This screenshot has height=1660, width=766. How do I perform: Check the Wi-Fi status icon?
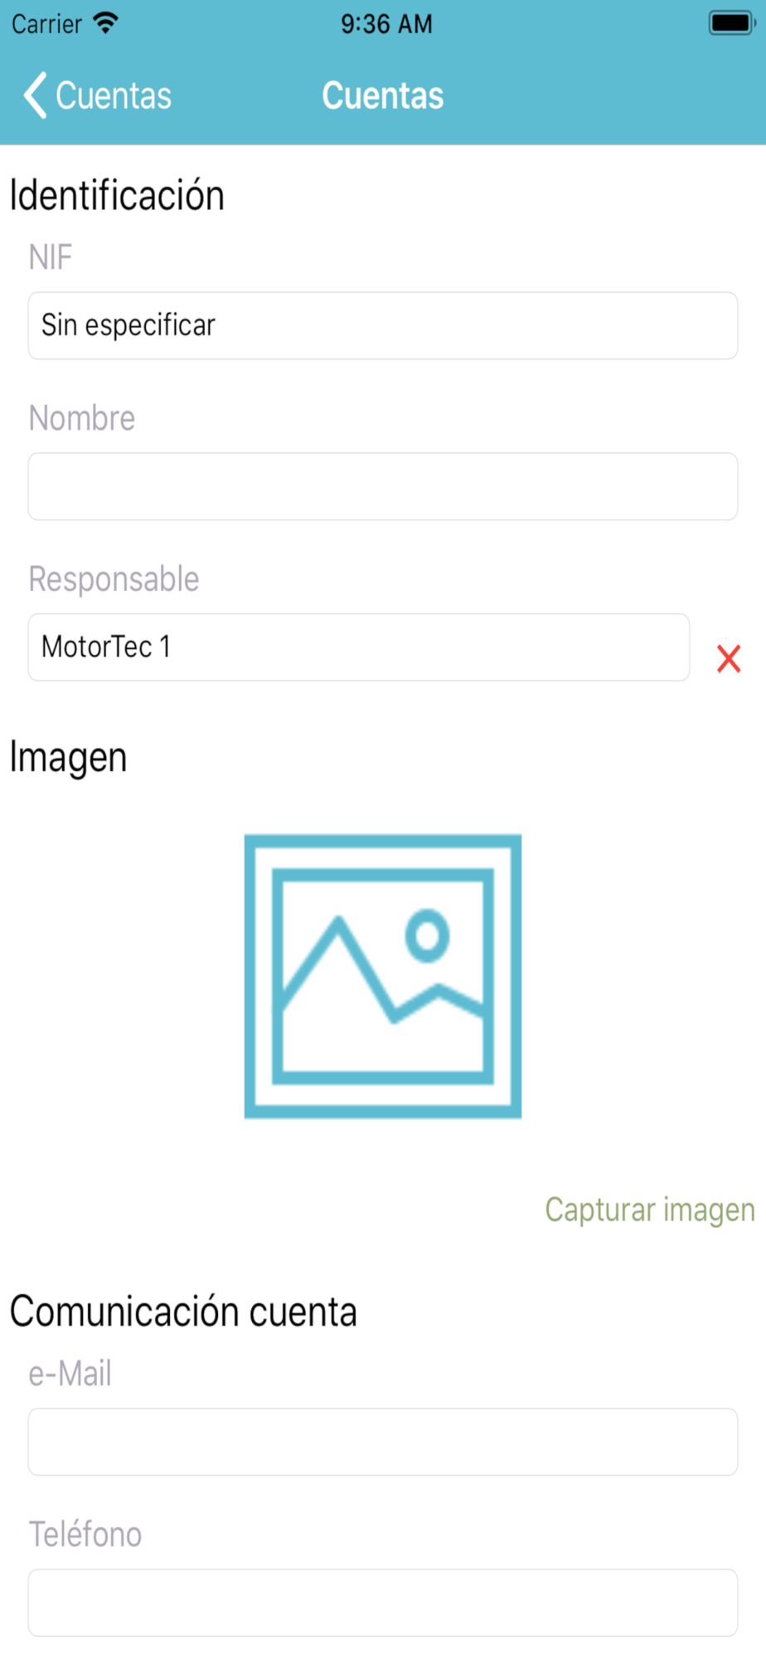pos(106,23)
